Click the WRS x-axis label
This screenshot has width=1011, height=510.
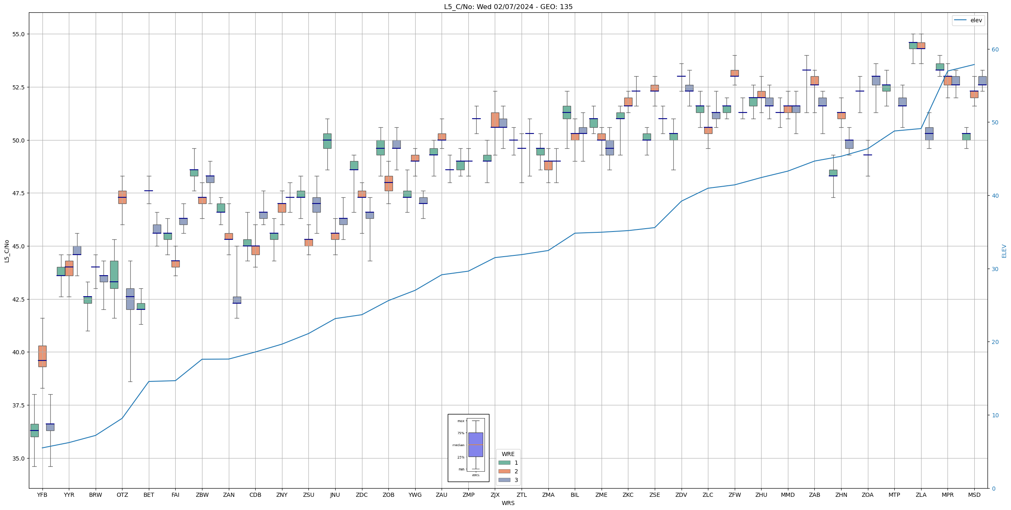pyautogui.click(x=508, y=503)
